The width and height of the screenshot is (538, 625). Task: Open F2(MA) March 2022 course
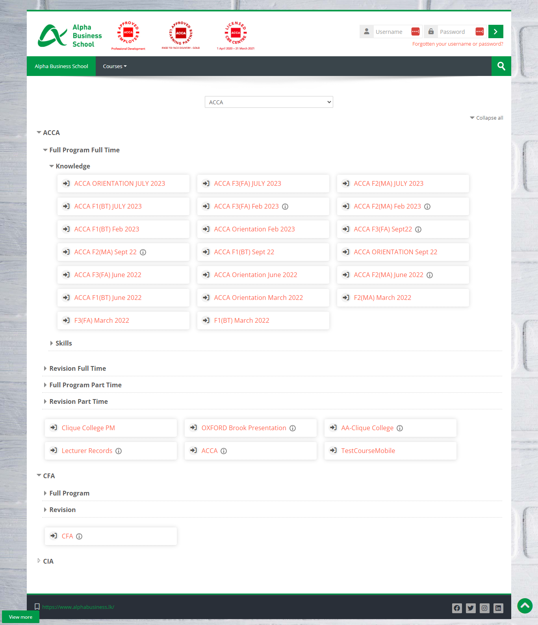[x=382, y=298]
